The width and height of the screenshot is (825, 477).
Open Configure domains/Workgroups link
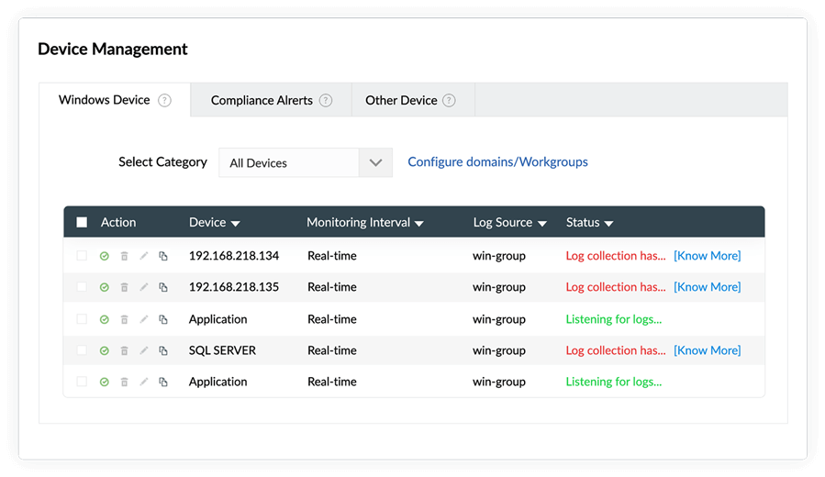tap(497, 162)
